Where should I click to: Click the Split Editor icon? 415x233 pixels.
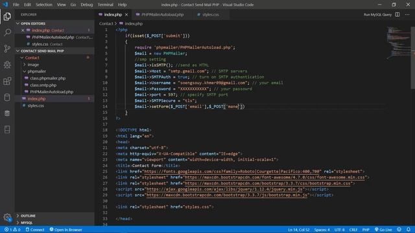(397, 14)
